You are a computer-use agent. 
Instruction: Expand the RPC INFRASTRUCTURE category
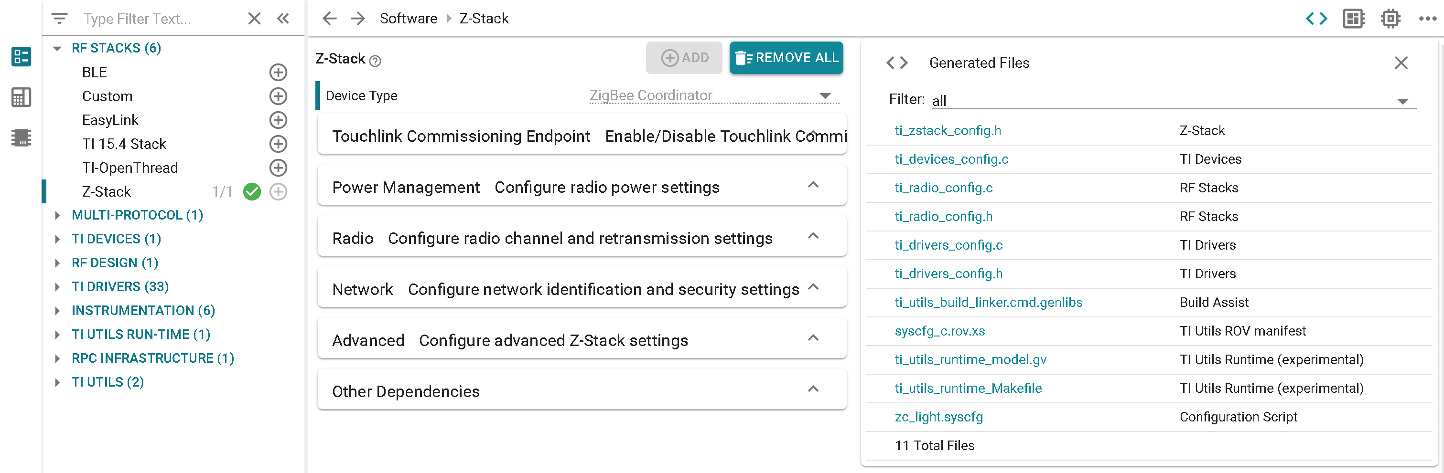point(57,358)
